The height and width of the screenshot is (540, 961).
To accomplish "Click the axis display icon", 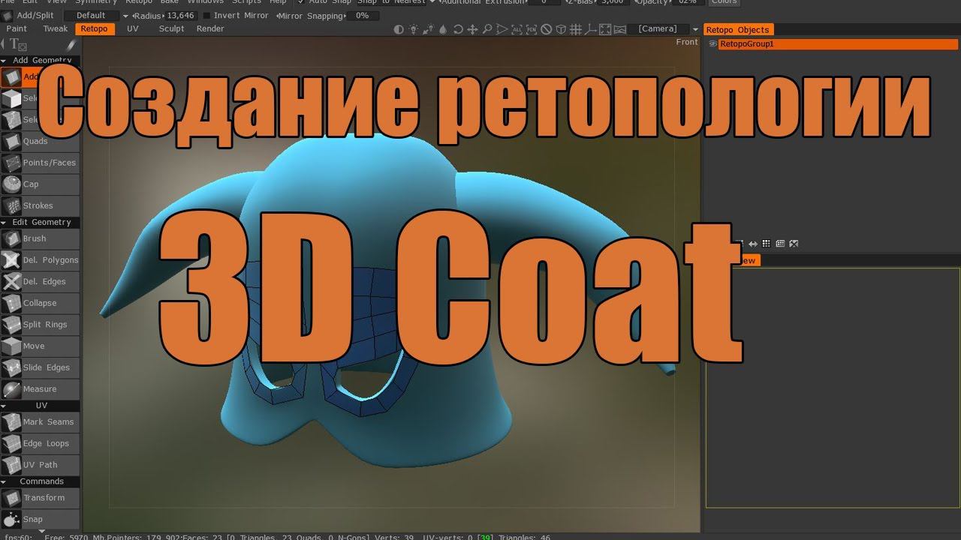I will 591,30.
